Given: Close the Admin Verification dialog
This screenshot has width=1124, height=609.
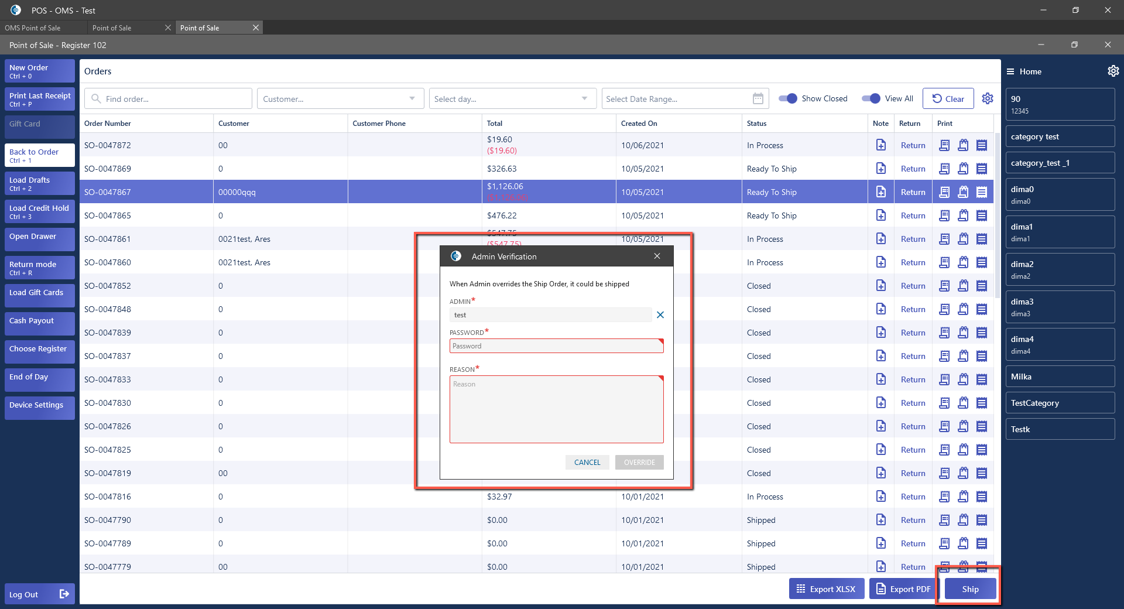Looking at the screenshot, I should (x=657, y=256).
